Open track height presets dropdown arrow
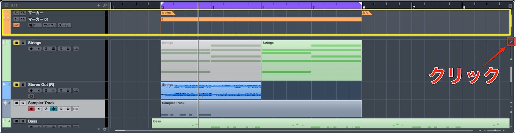Viewport: 516px width, 133px height. pos(99,130)
